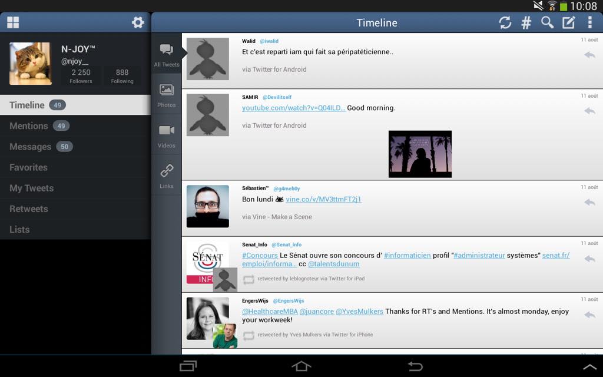Viewport: 603px width, 377px height.
Task: Expand the navigation bar up arrow
Action: tap(589, 366)
